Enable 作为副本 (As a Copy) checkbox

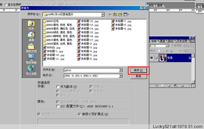[x=58, y=87]
